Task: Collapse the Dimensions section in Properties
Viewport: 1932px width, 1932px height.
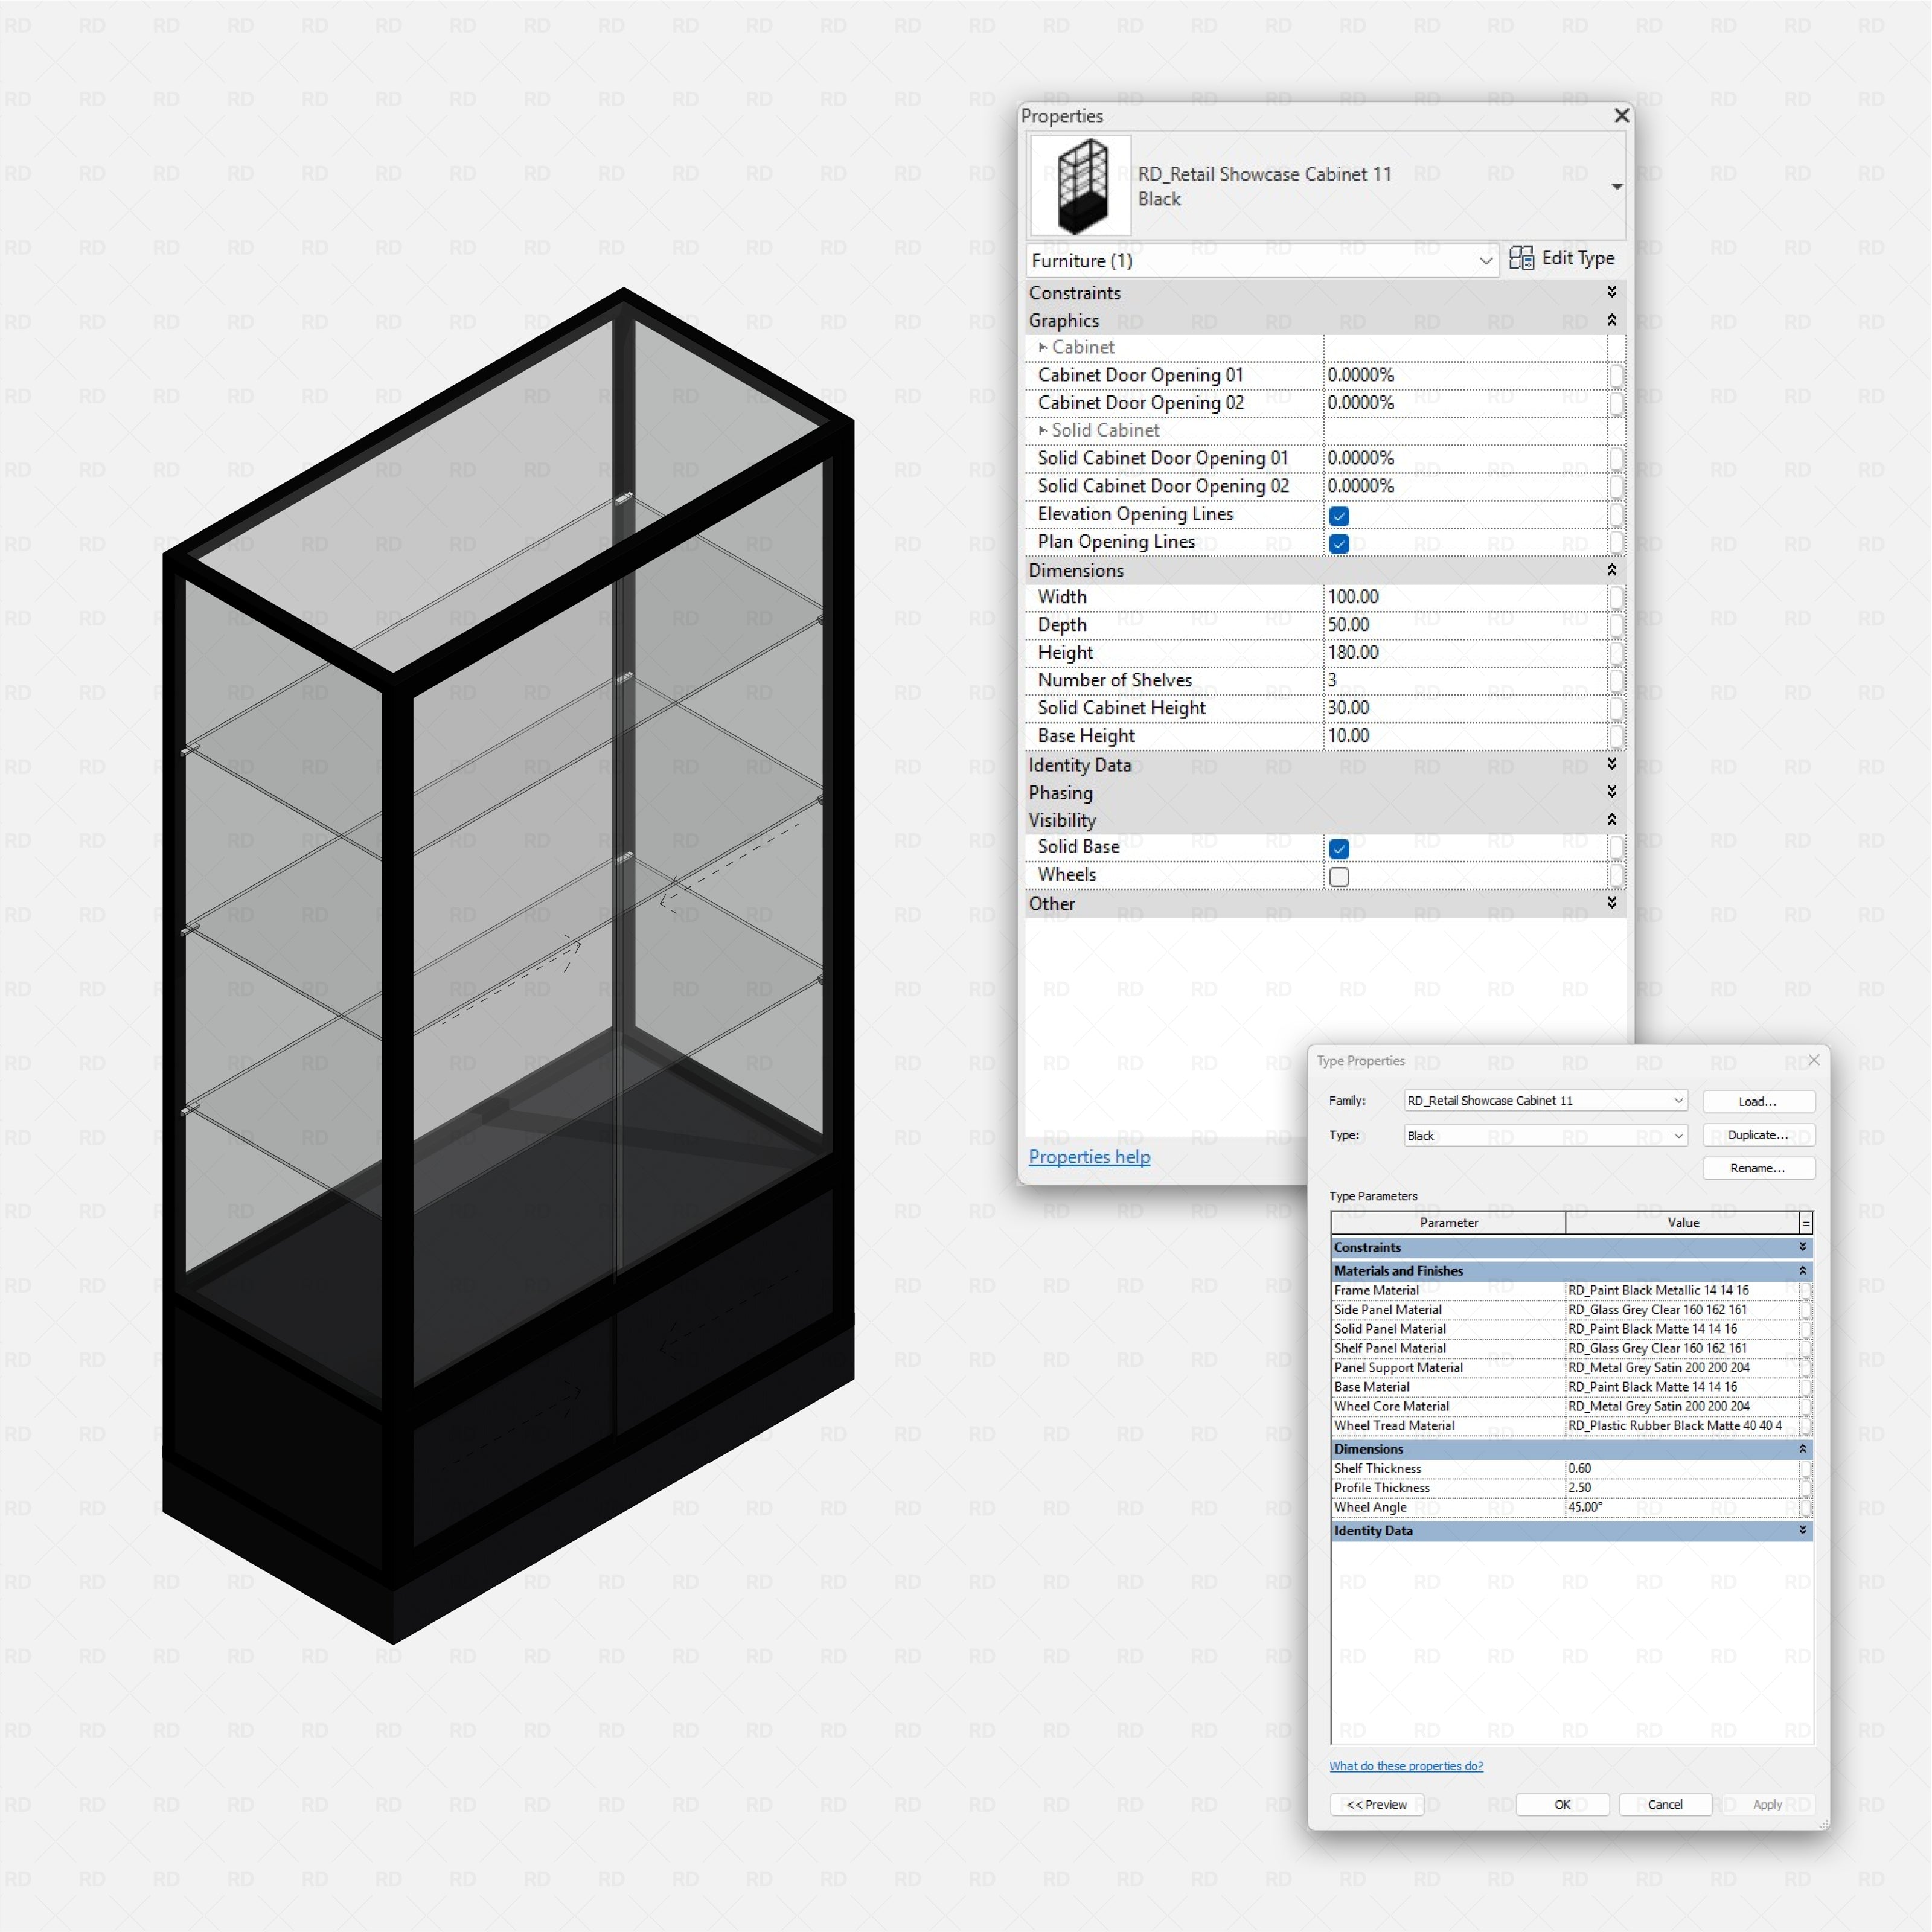Action: point(1612,570)
